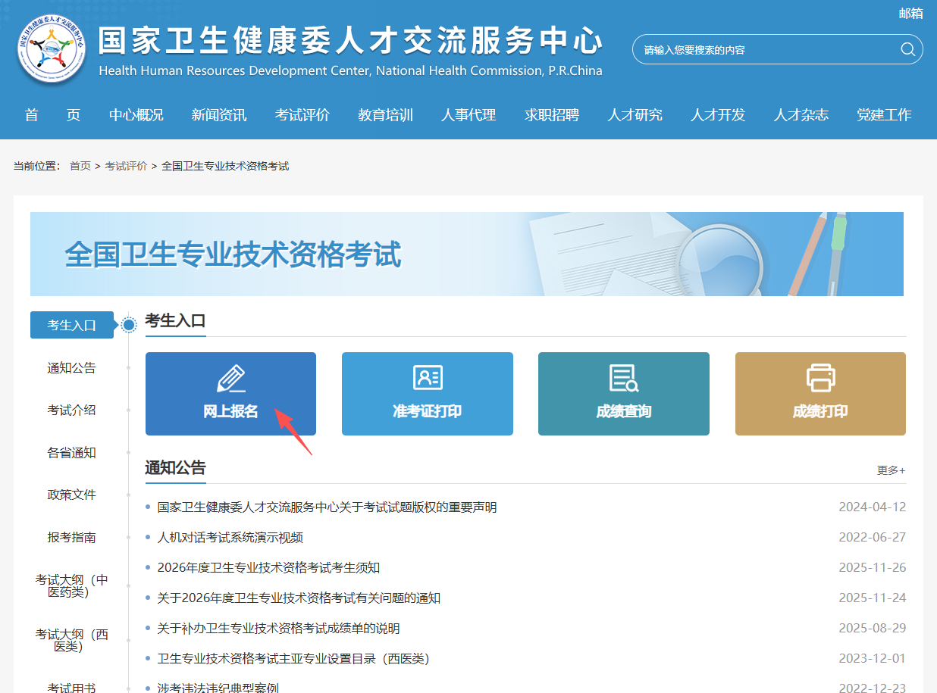Select 各省通知 in the left sidebar
This screenshot has width=937, height=693.
[72, 453]
